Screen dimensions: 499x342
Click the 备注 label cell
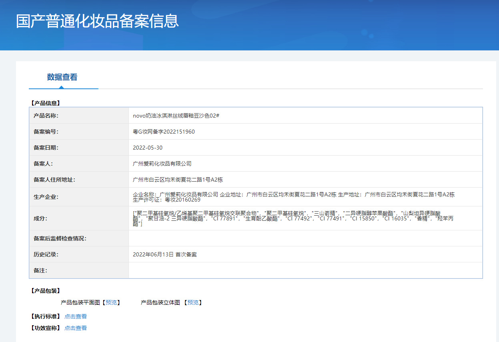pos(79,270)
